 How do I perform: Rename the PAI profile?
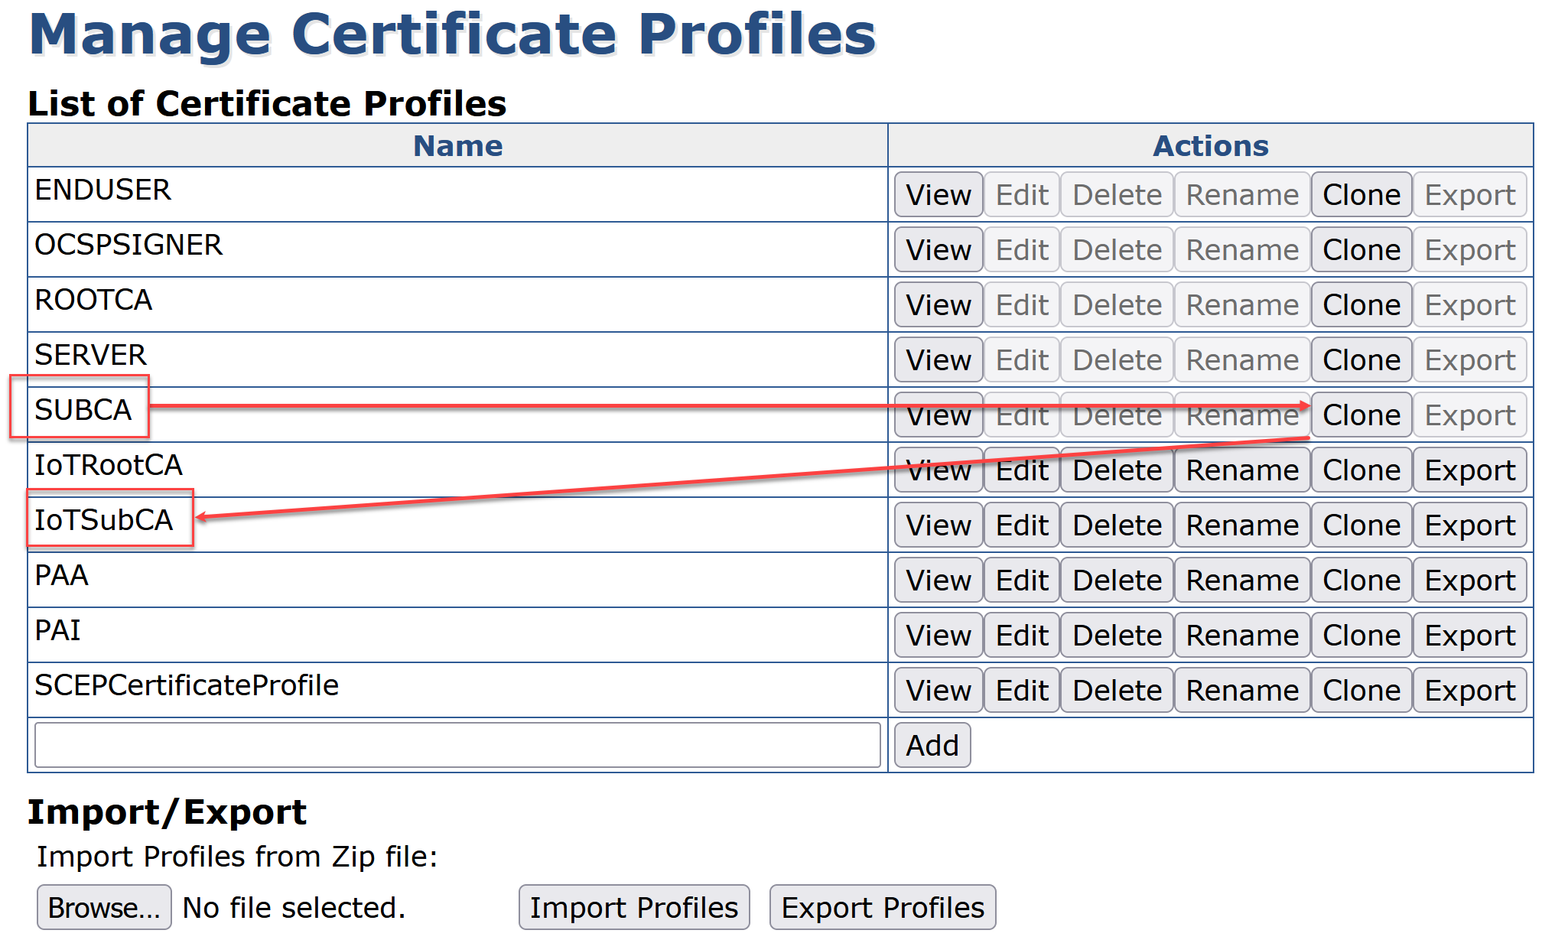point(1241,635)
